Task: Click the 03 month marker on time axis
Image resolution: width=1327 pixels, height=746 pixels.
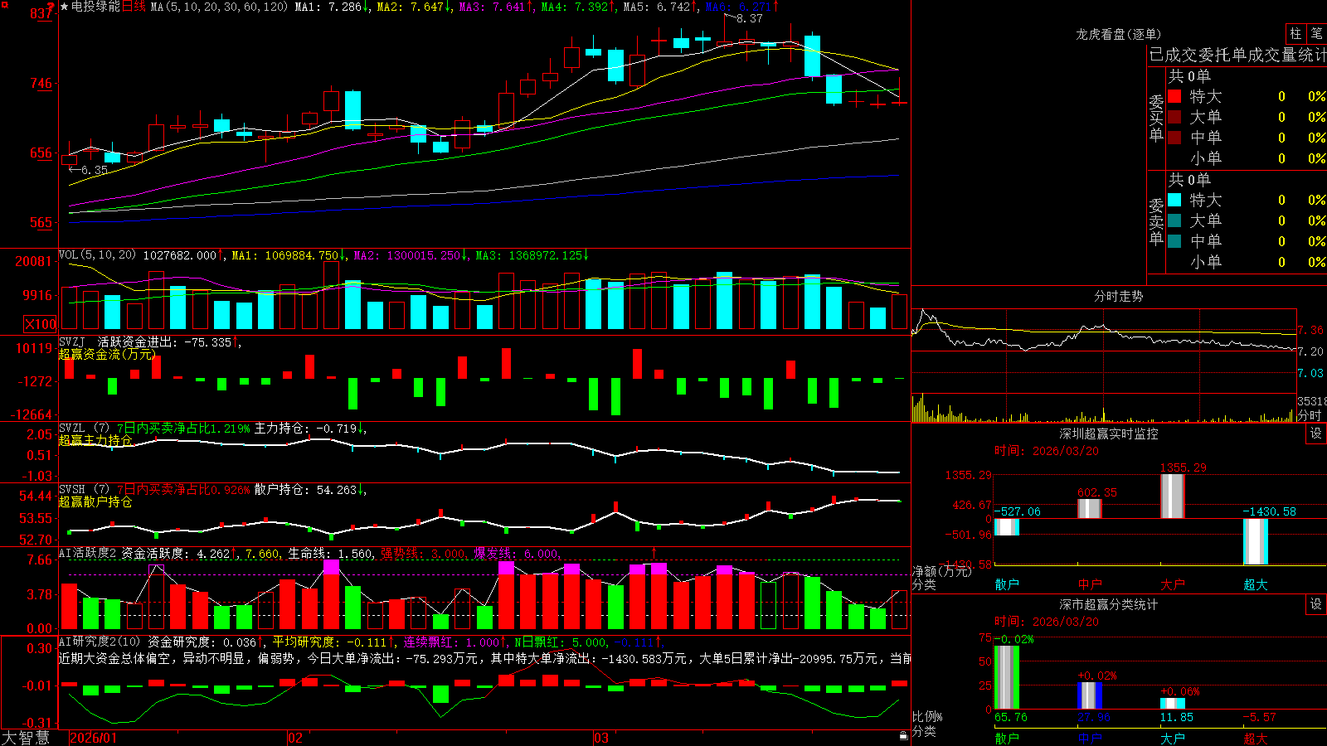Action: (x=601, y=738)
